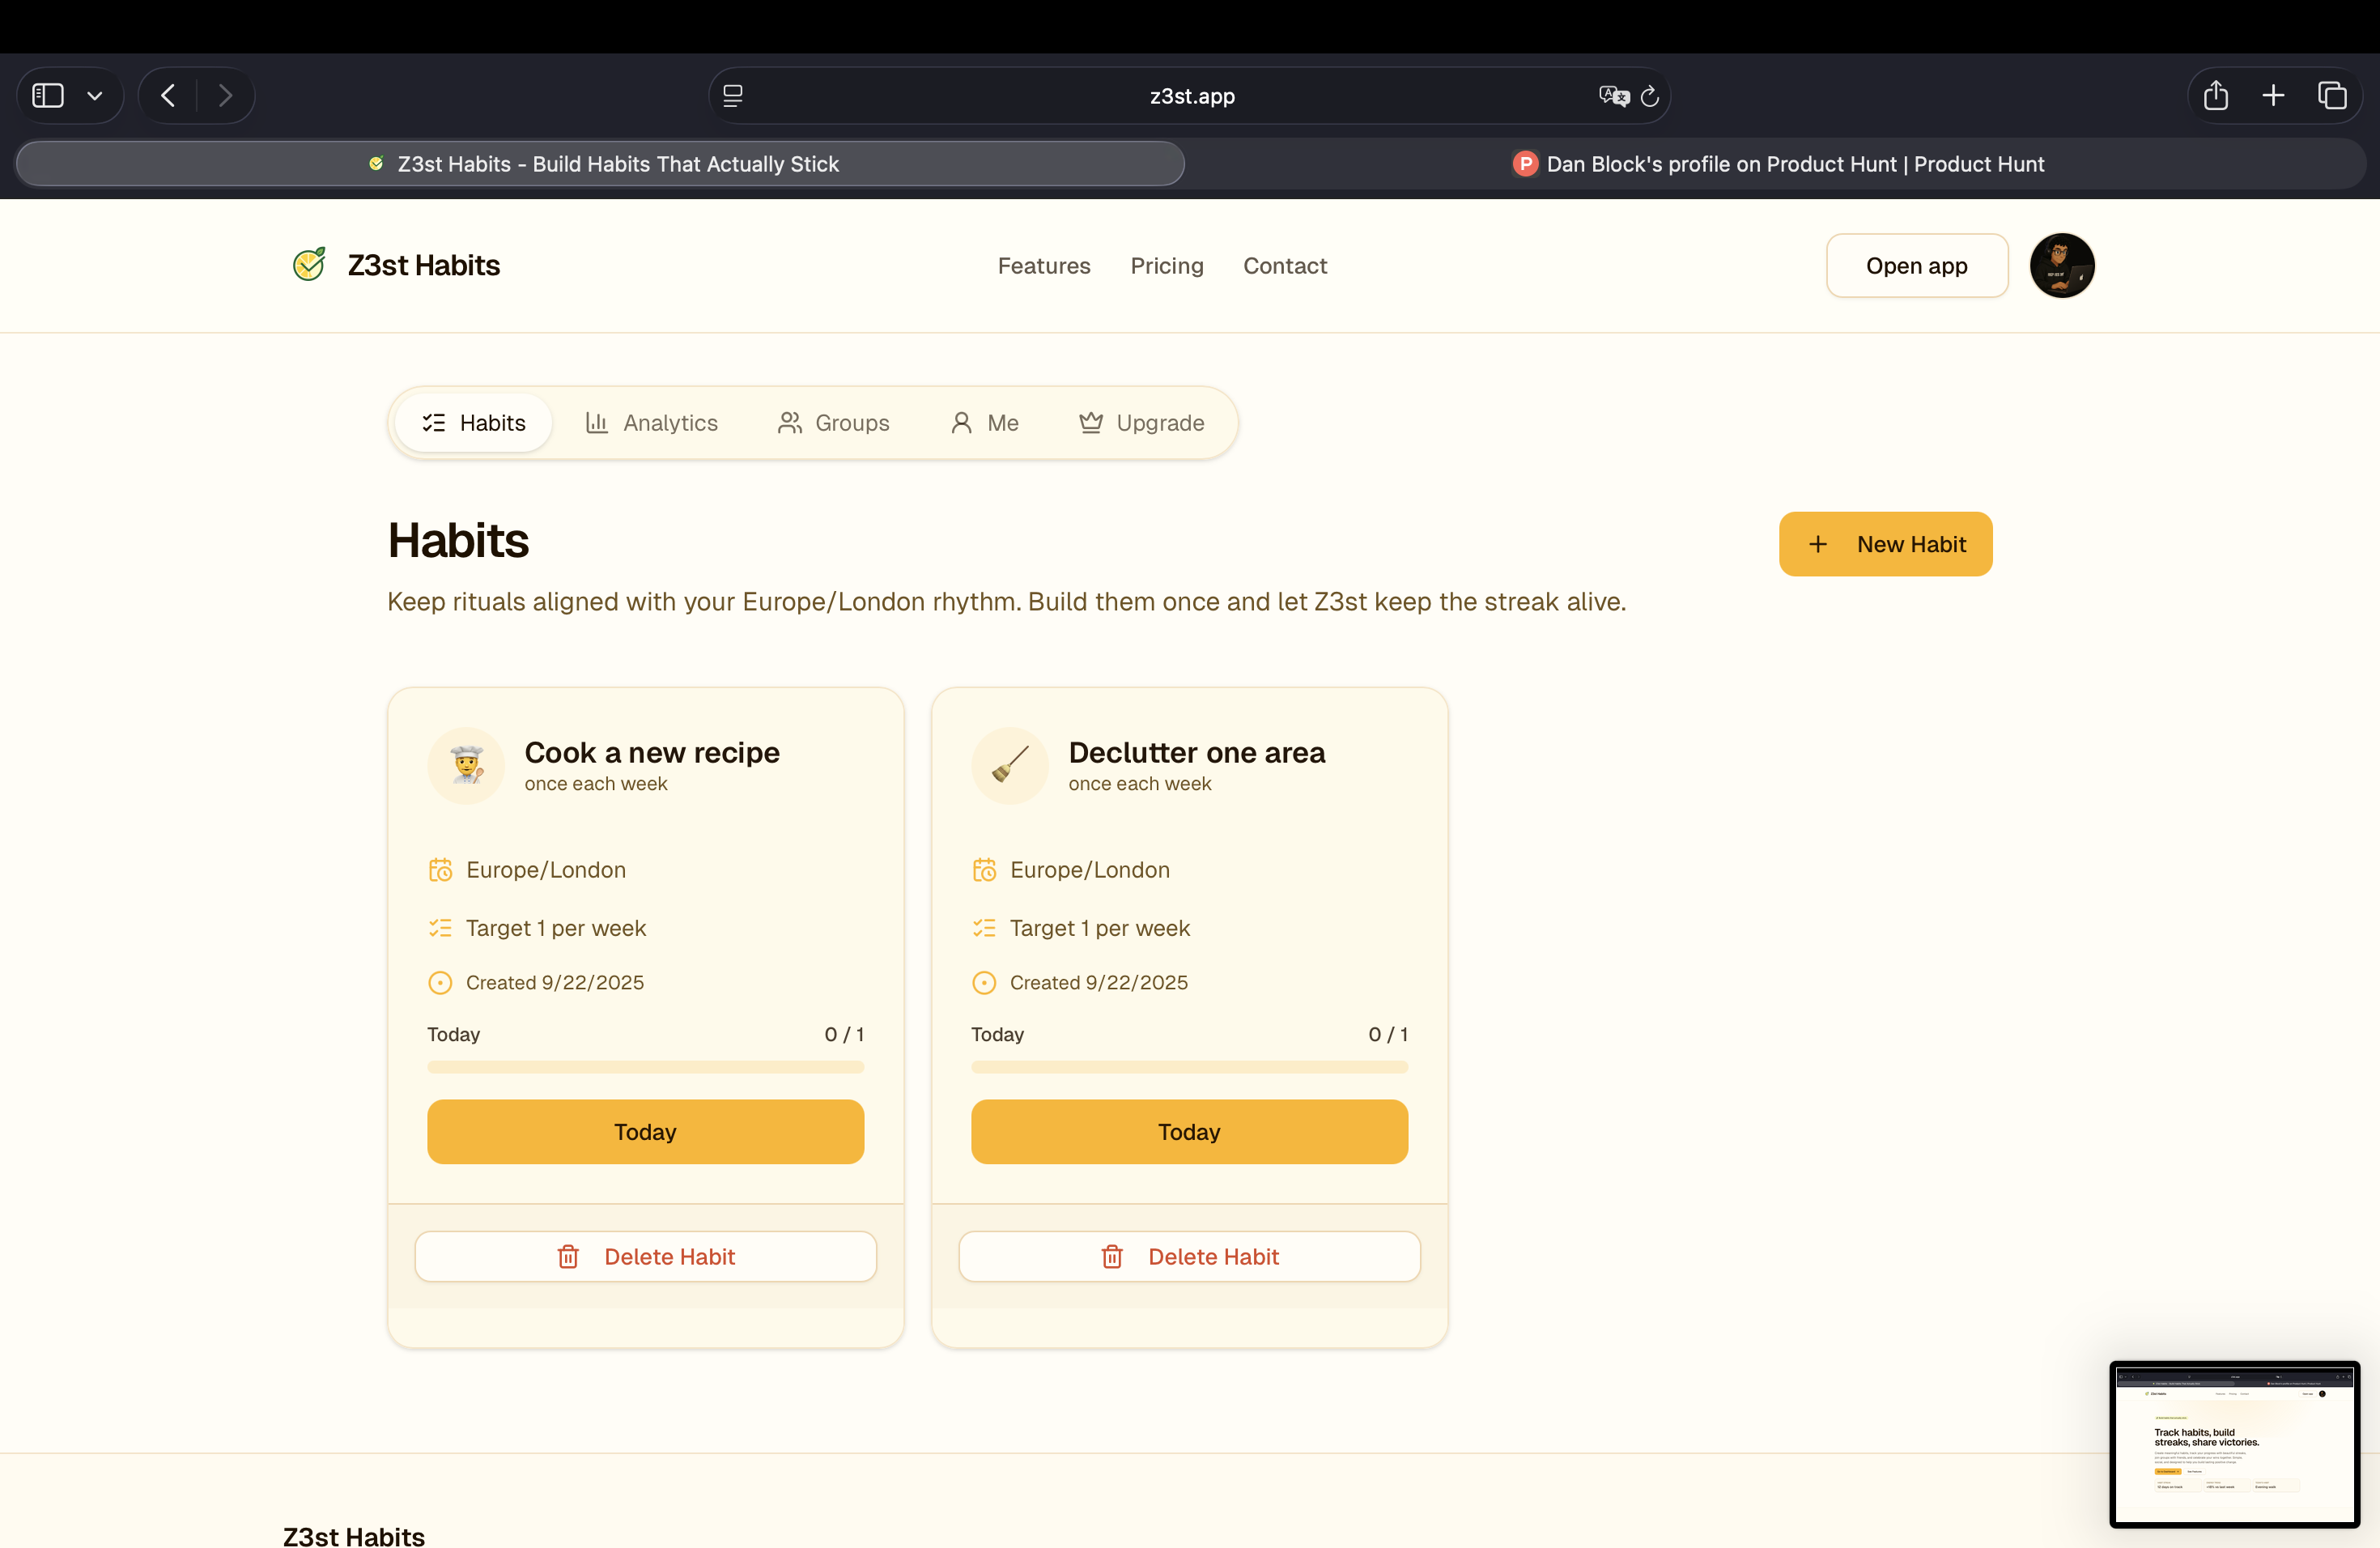Select the Habits tab
The height and width of the screenshot is (1548, 2380).
(473, 423)
